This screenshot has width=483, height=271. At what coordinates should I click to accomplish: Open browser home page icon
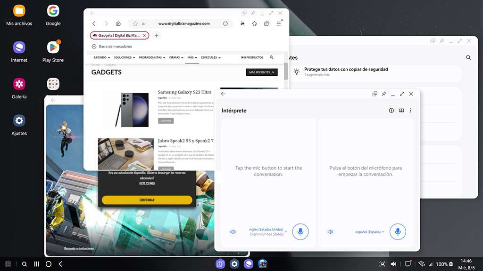[118, 24]
